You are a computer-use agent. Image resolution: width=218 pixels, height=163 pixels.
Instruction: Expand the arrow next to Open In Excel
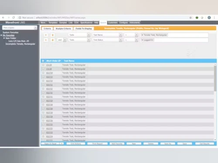click(x=62, y=143)
